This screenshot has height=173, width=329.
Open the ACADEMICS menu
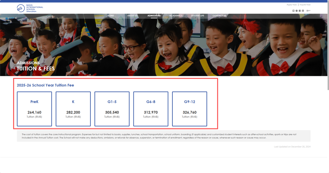[176, 15]
